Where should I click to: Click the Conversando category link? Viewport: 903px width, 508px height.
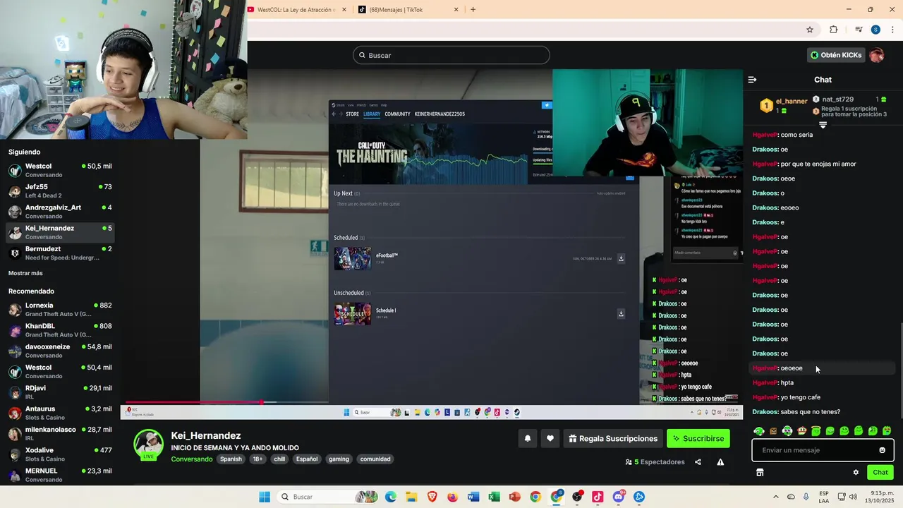click(x=191, y=459)
